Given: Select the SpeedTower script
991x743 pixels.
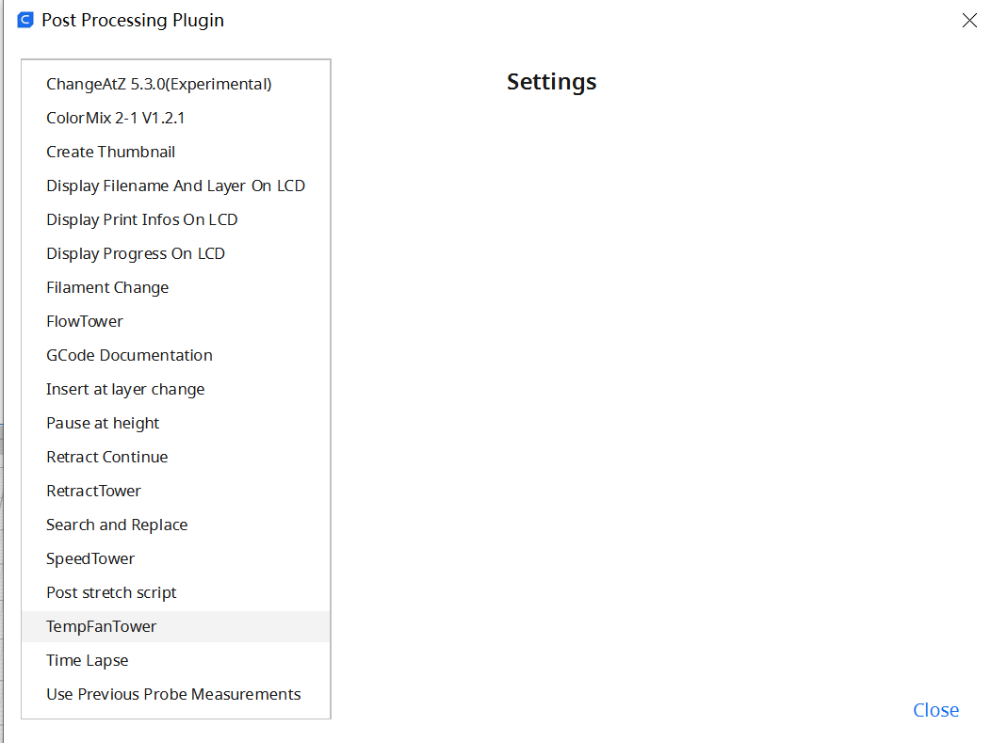Looking at the screenshot, I should [176, 559].
